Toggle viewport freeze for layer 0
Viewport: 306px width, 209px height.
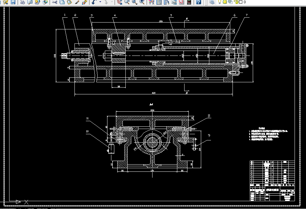tap(230, 2)
